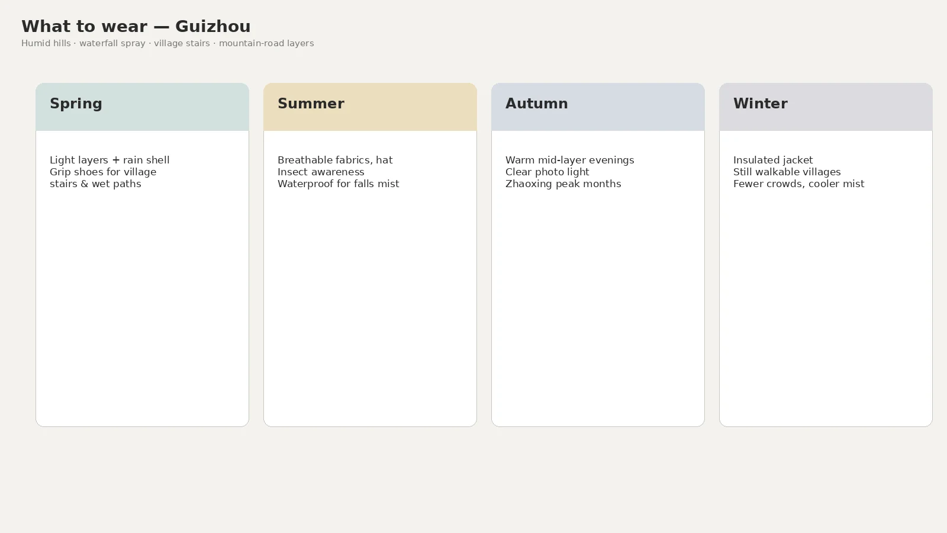Click 'Insulated jacket' line
Screen dimensions: 947x533
[773, 160]
